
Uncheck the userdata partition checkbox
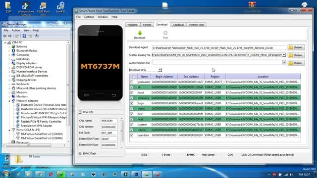click(x=132, y=135)
